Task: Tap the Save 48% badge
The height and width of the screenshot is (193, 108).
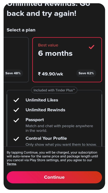Action: [13, 73]
